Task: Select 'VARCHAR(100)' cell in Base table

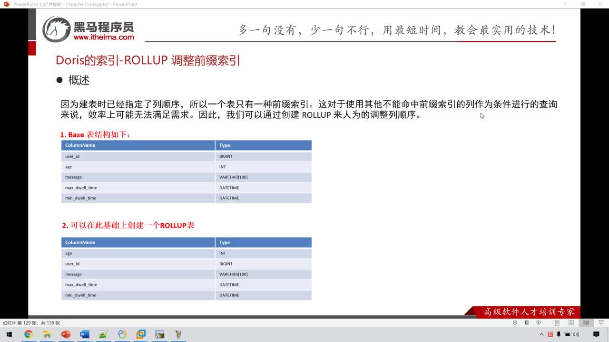Action: [264, 177]
